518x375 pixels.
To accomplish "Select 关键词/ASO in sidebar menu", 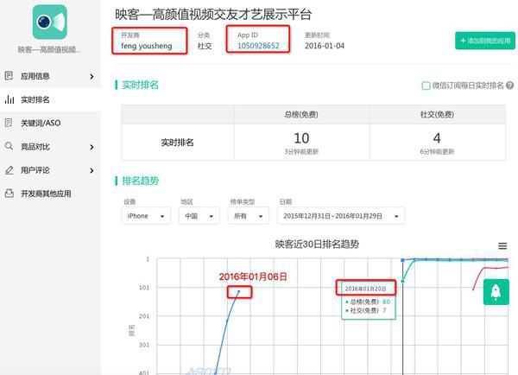I will (x=50, y=123).
